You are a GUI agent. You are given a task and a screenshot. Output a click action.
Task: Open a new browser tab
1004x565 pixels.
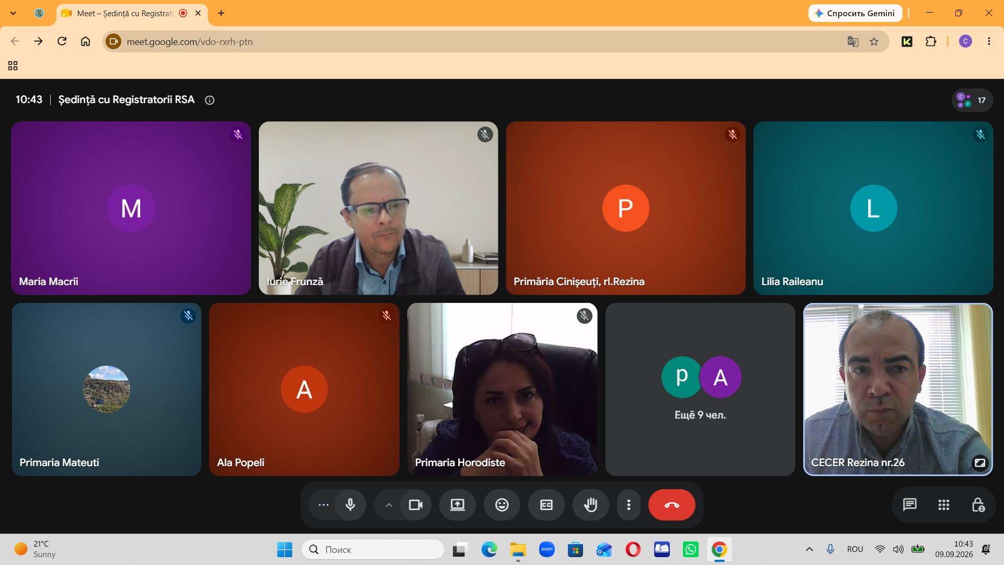point(221,13)
